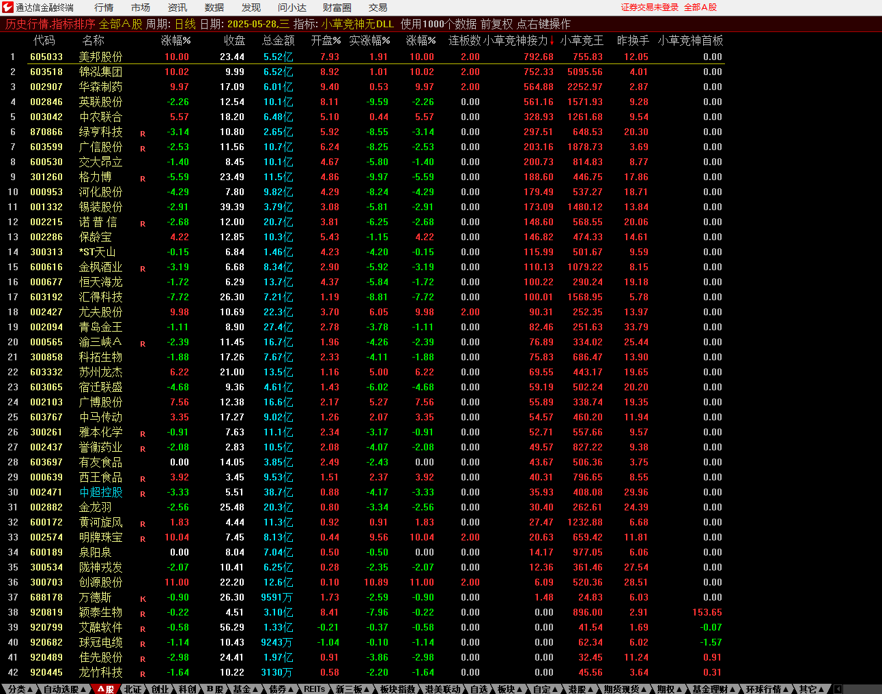Switch to the 自选 tab
The height and width of the screenshot is (694, 882).
479,689
